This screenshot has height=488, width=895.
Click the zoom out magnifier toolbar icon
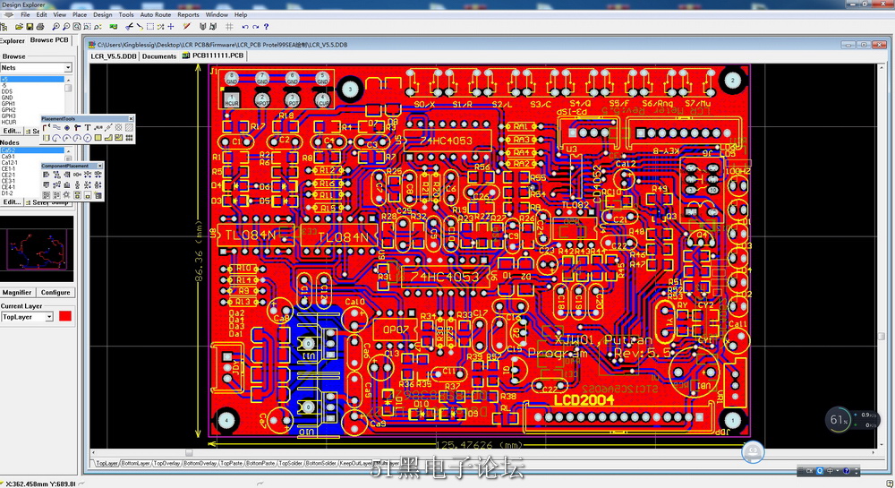[65, 27]
